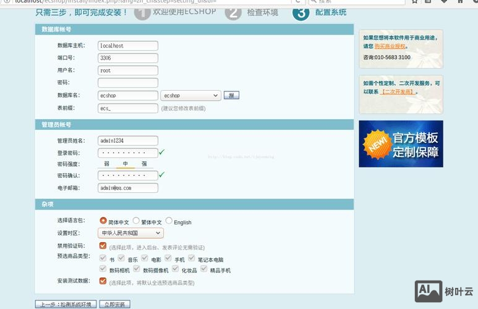This screenshot has height=309, width=478.
Task: Click the 数据库帐号 section header
Action: [194, 30]
